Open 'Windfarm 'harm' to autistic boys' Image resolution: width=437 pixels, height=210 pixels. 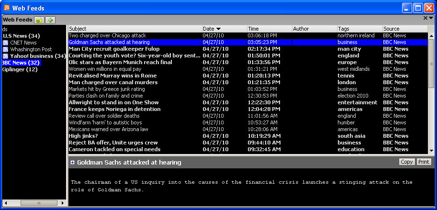click(105, 122)
